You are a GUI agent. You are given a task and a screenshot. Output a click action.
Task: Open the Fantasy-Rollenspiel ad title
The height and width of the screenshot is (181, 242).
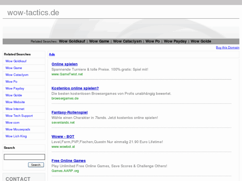[70, 113]
